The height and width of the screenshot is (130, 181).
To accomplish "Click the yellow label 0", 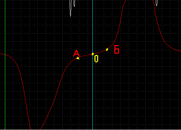I will pos(96,59).
